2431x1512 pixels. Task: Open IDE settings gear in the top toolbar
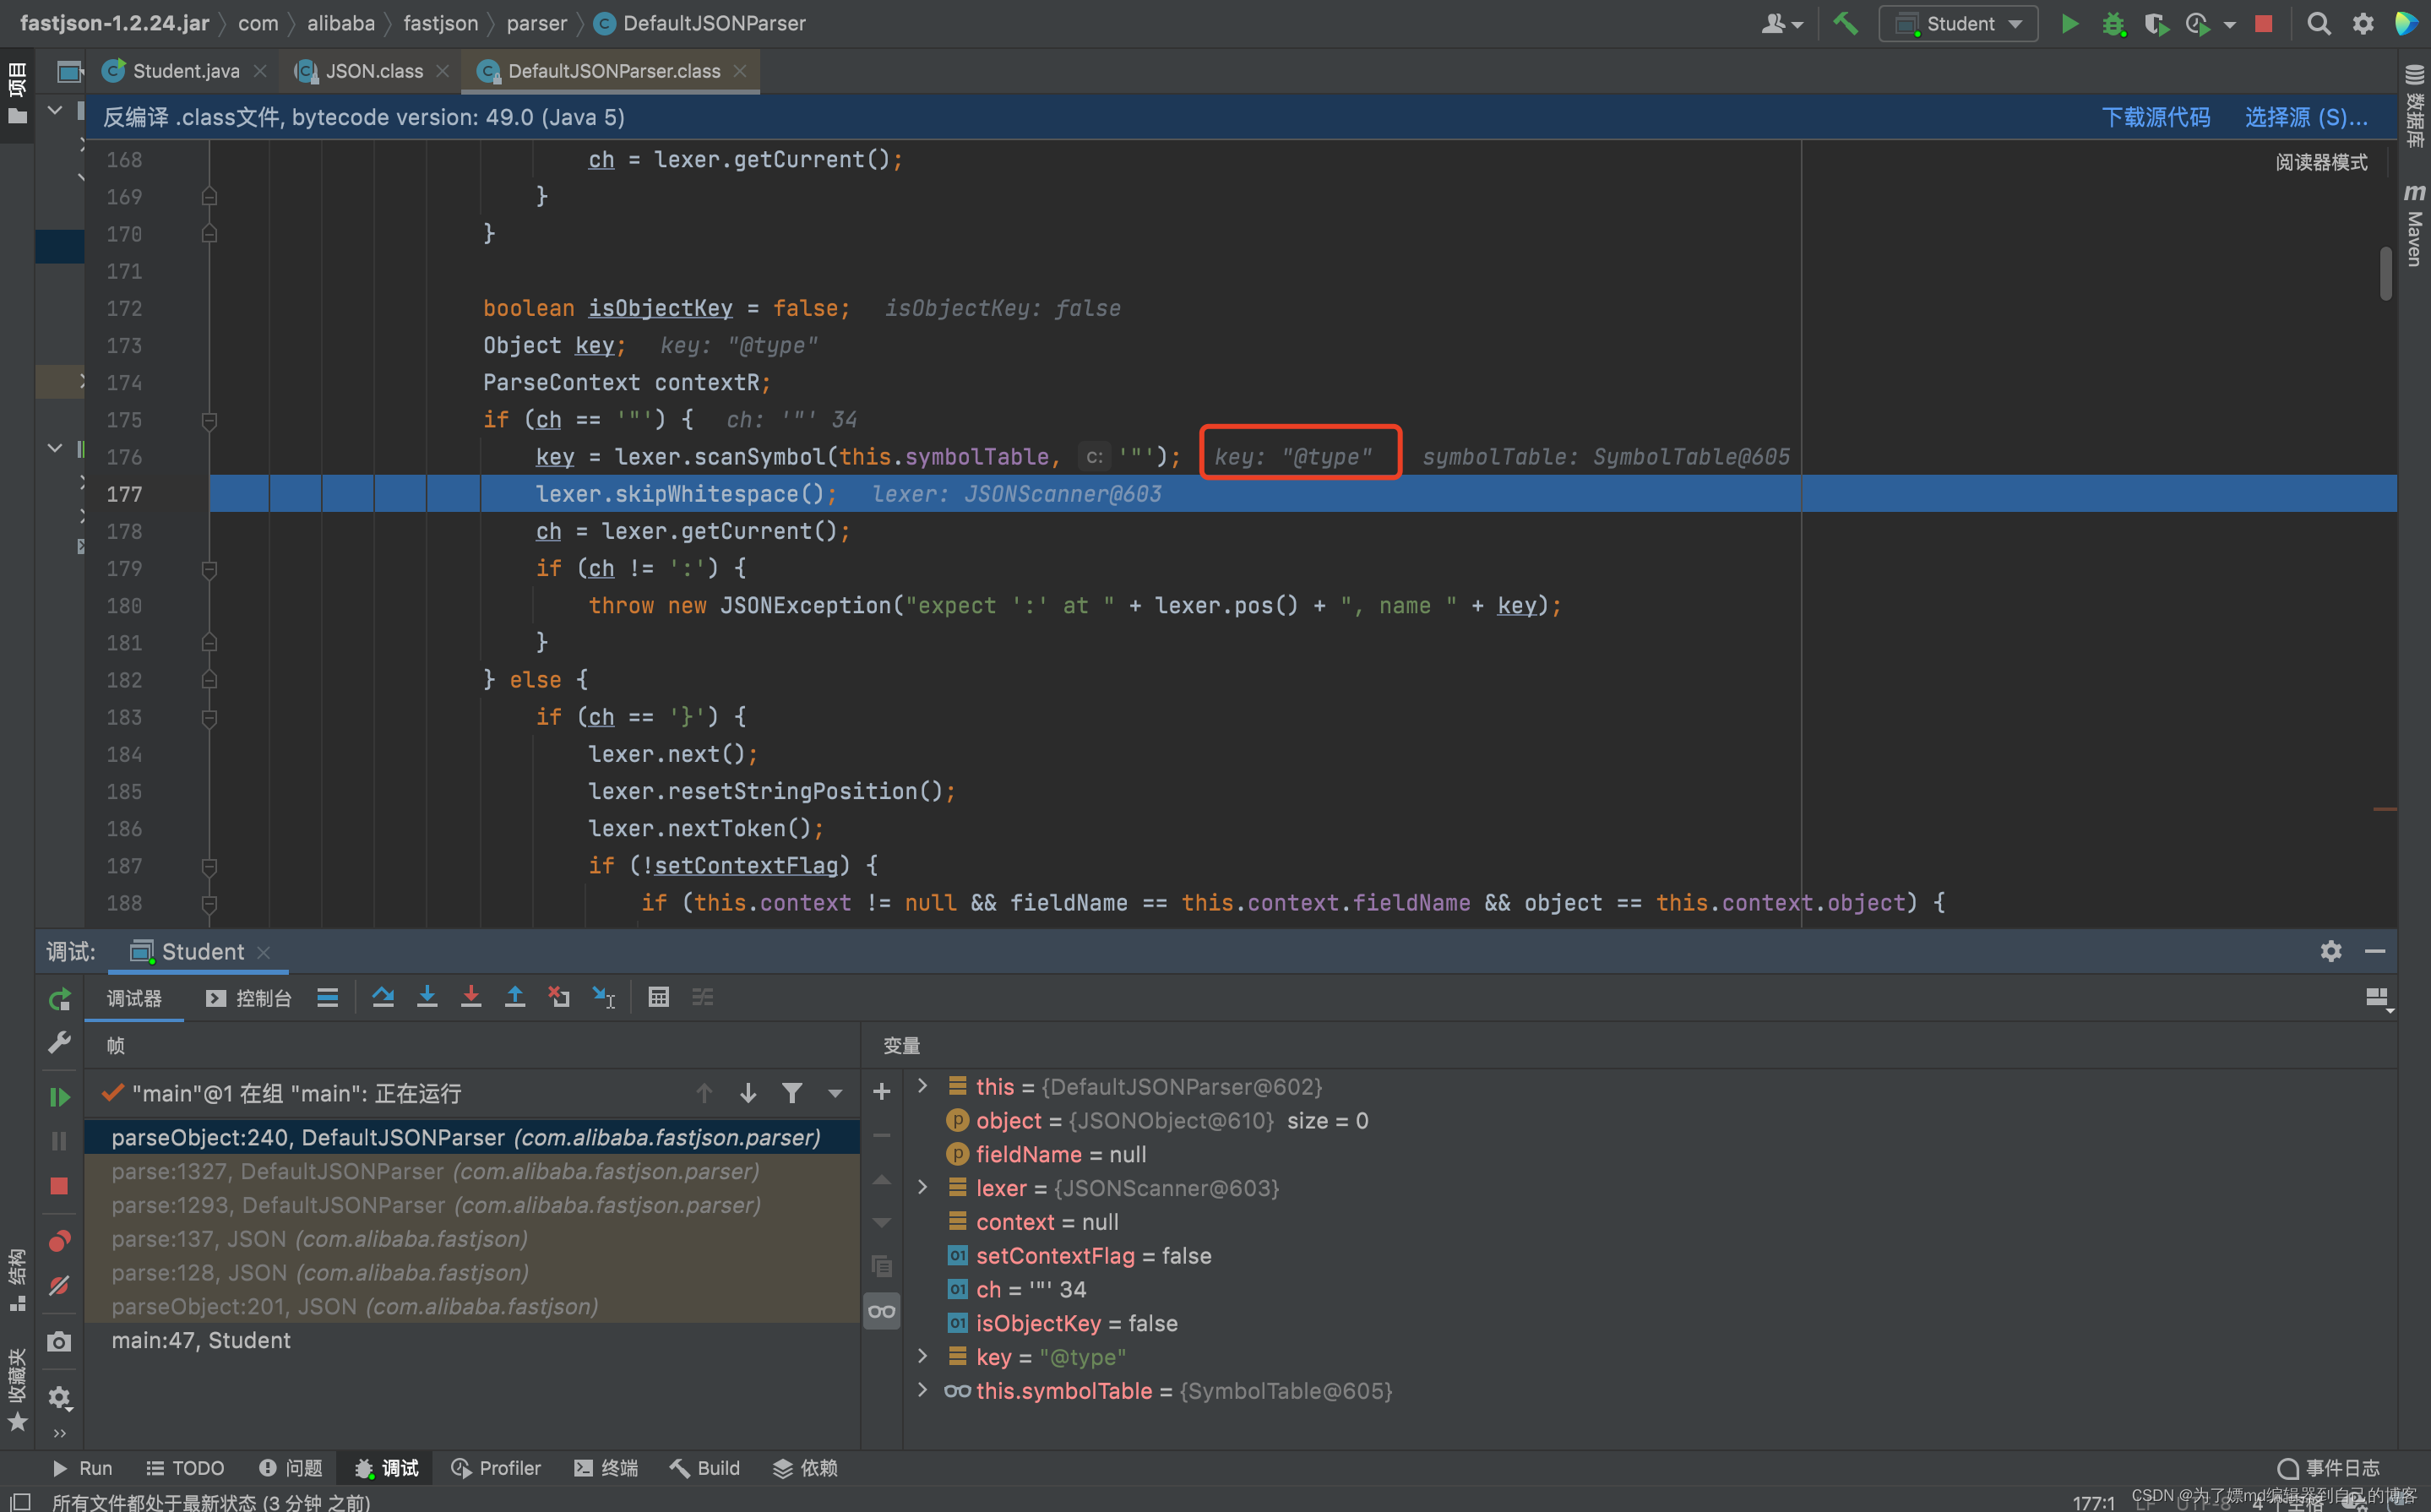click(2362, 23)
